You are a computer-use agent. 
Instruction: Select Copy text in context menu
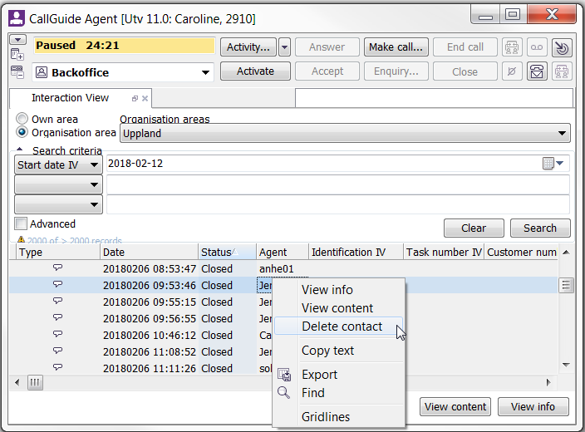[x=328, y=351]
